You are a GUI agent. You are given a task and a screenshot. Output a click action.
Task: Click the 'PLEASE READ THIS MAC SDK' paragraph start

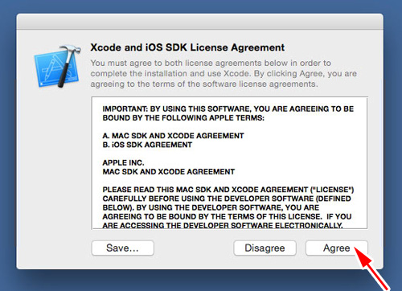(x=228, y=190)
